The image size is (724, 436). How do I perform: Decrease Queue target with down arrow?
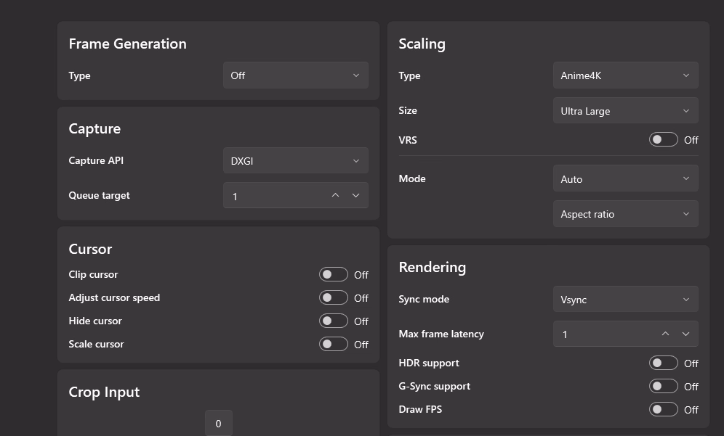(355, 196)
